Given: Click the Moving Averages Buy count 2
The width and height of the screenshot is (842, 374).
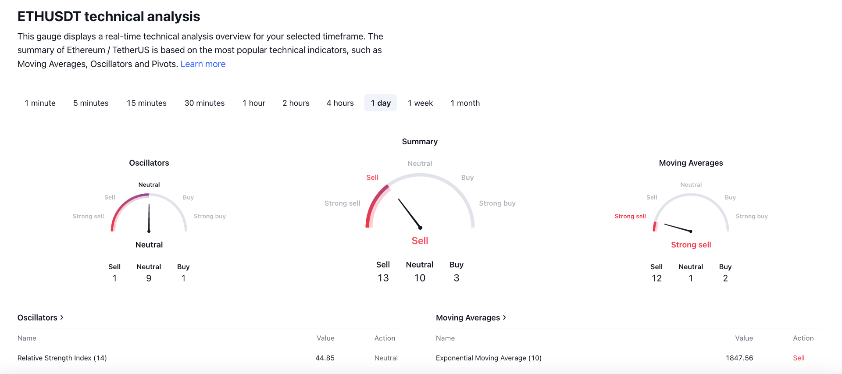Looking at the screenshot, I should pos(725,278).
